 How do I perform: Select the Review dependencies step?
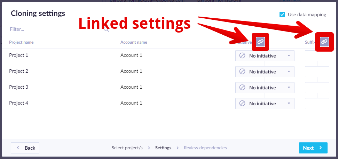point(205,148)
